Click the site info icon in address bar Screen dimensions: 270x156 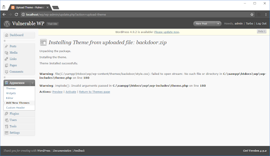click(23, 15)
